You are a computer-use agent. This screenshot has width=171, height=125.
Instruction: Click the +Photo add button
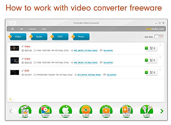80,37
